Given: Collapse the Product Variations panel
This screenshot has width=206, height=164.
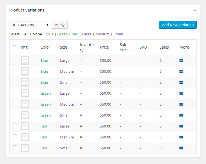Looking at the screenshot, I should (x=195, y=10).
